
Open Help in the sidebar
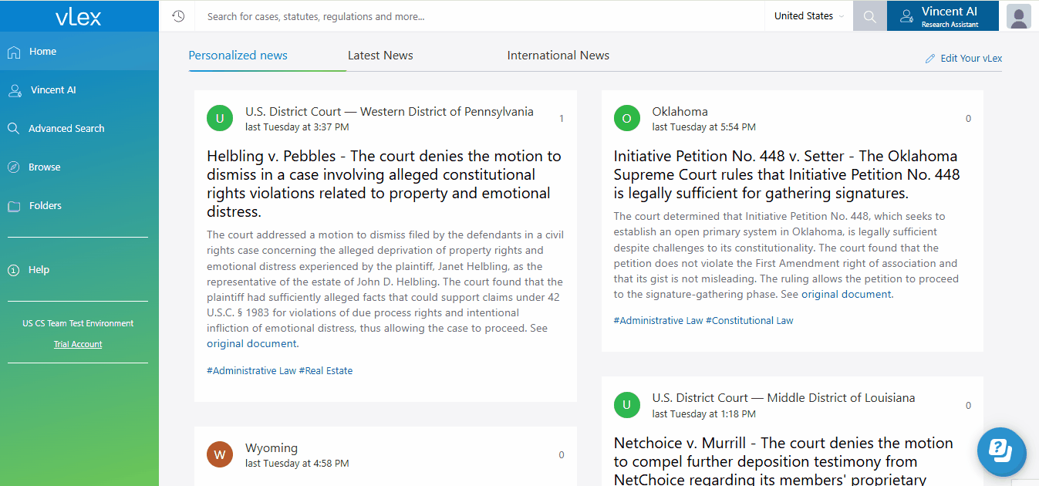click(39, 270)
